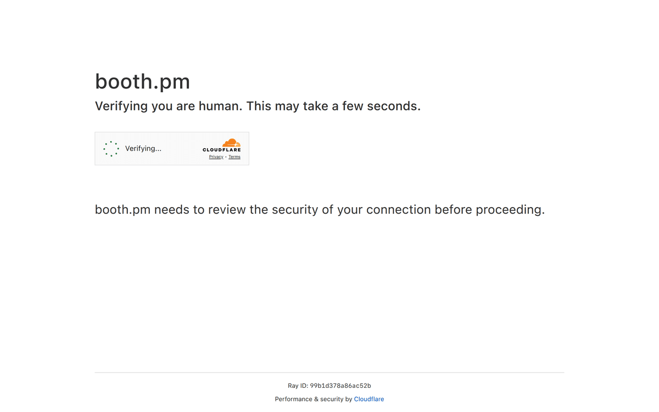The height and width of the screenshot is (412, 659).
Task: Click the Ray ID value 99b1d378a86ac52b
Action: pos(340,386)
